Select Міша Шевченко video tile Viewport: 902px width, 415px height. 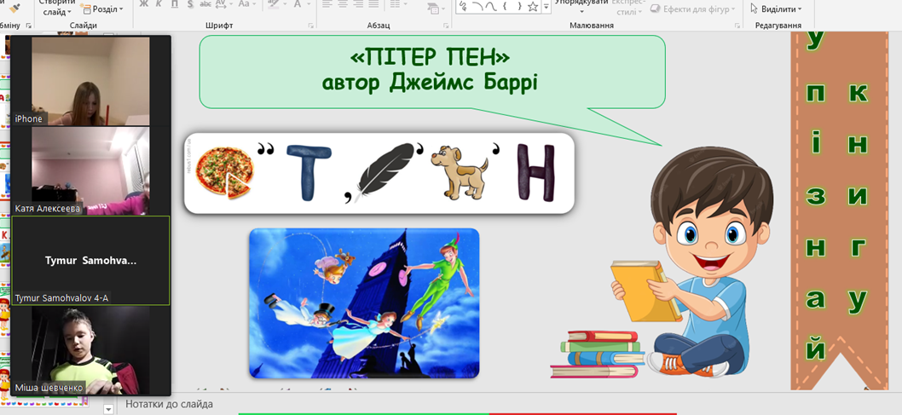pyautogui.click(x=90, y=350)
